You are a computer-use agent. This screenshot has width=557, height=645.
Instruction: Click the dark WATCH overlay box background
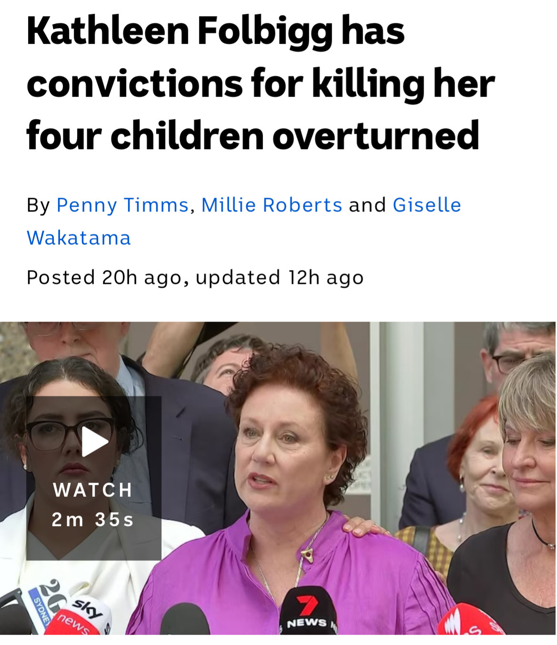click(94, 478)
